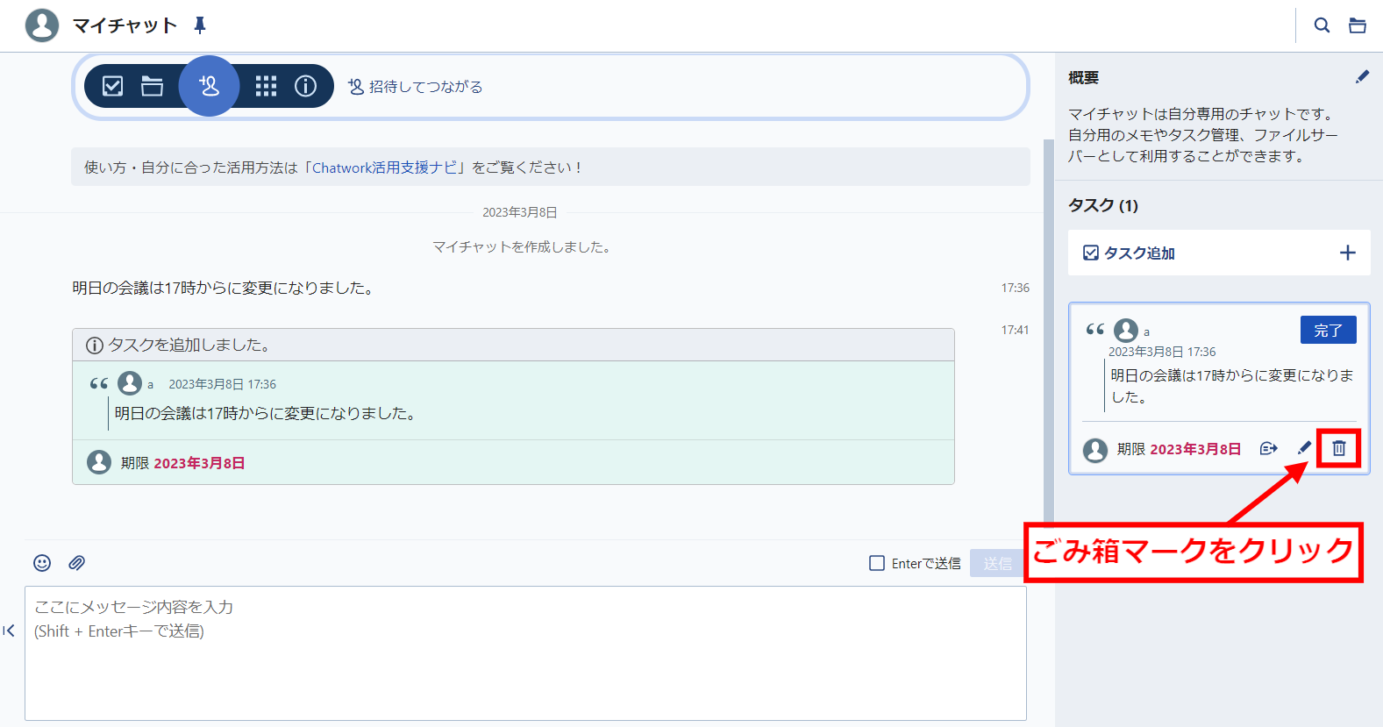Click the 2023年3月8日 date separator

520,212
